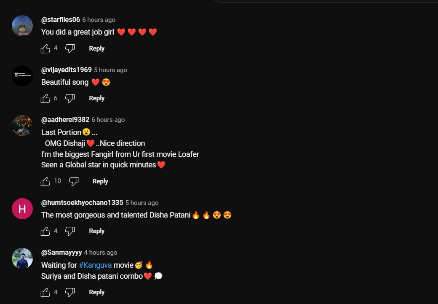Image resolution: width=438 pixels, height=304 pixels.
Task: Dislike the comment by @starflies06
Action: 70,49
